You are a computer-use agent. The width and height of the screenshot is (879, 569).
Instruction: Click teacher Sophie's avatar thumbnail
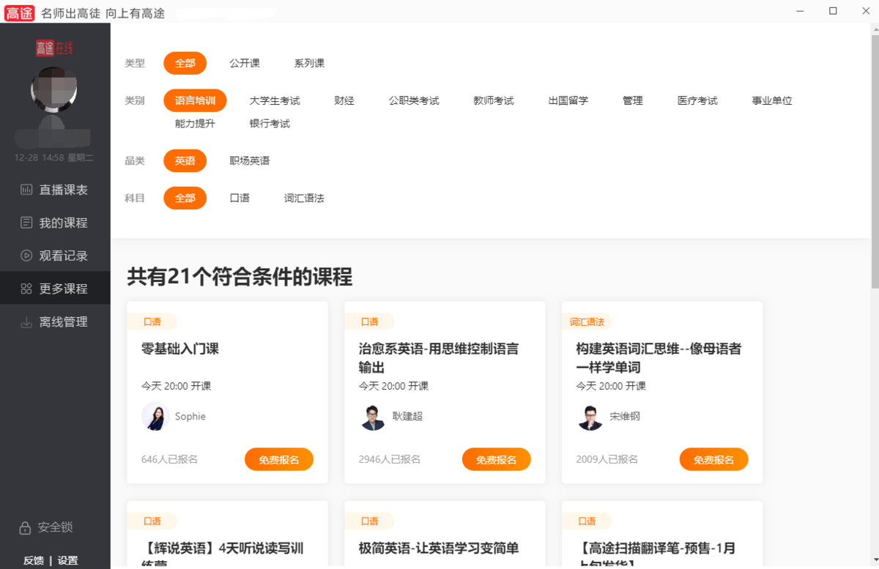tap(155, 417)
